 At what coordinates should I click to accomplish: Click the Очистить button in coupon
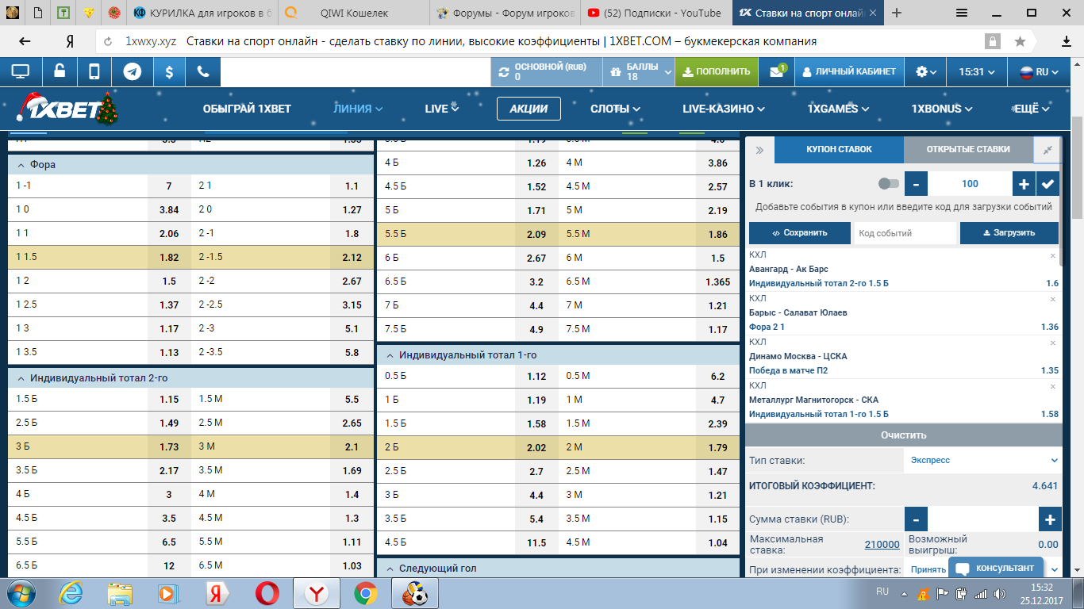903,435
